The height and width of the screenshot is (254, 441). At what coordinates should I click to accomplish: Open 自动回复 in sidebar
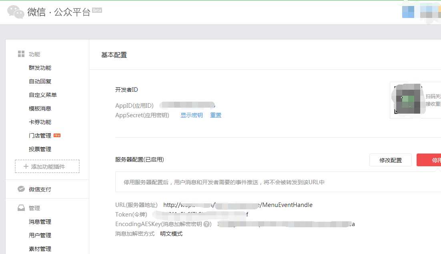[40, 81]
